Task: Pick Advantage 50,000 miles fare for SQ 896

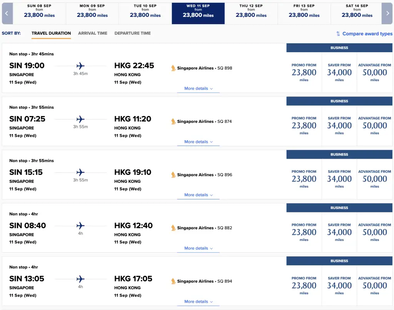Action: click(374, 179)
